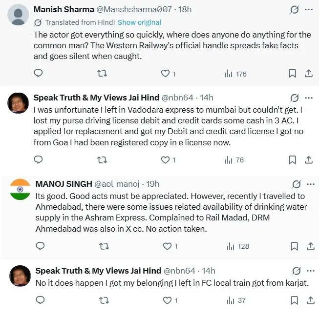Viewport: 319px width, 317px height.
Task: View analytics showing 128 views
Action: click(x=238, y=246)
